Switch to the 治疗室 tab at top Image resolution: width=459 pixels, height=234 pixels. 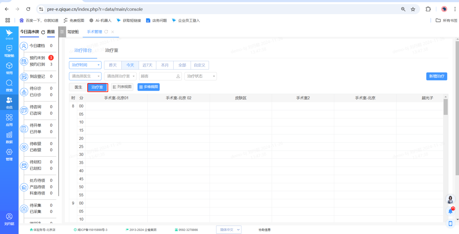pos(112,50)
